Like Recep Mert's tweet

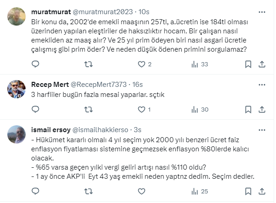142,109
